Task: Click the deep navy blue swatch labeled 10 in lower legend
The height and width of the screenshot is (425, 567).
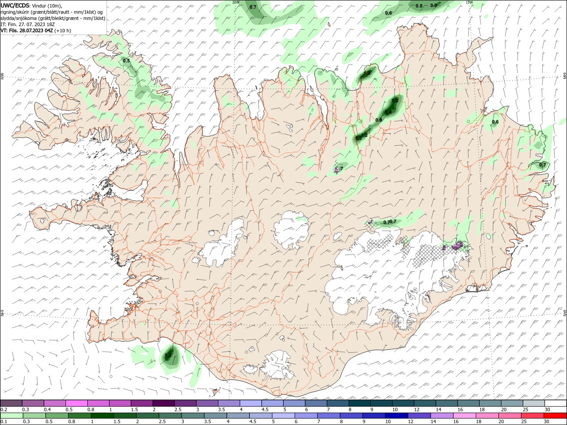Action: tap(396, 416)
